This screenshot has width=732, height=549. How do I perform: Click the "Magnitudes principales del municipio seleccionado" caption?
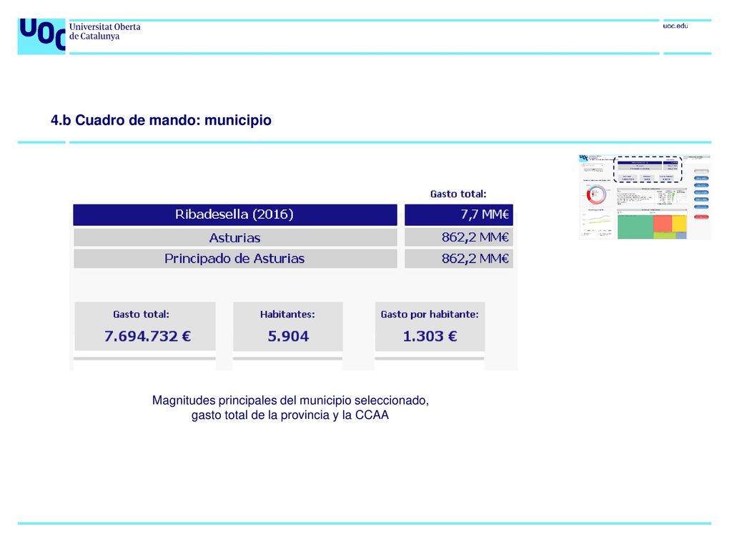coord(290,400)
